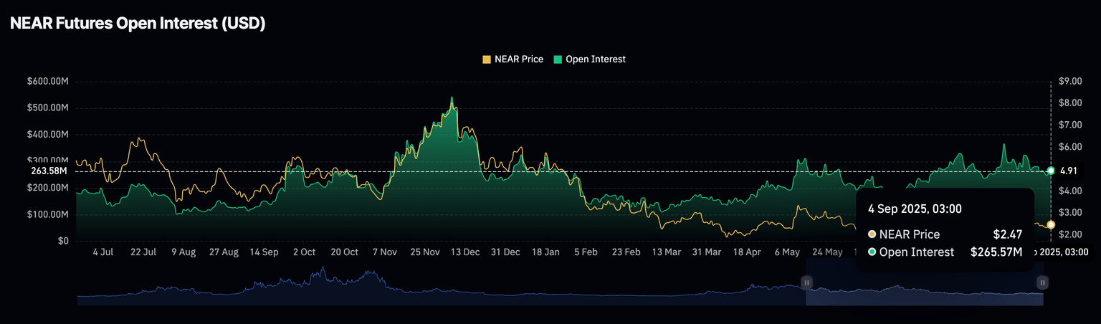This screenshot has width=1101, height=324.
Task: Click the yellow NEAR Price marker dot on crosshair
Action: (x=1051, y=225)
